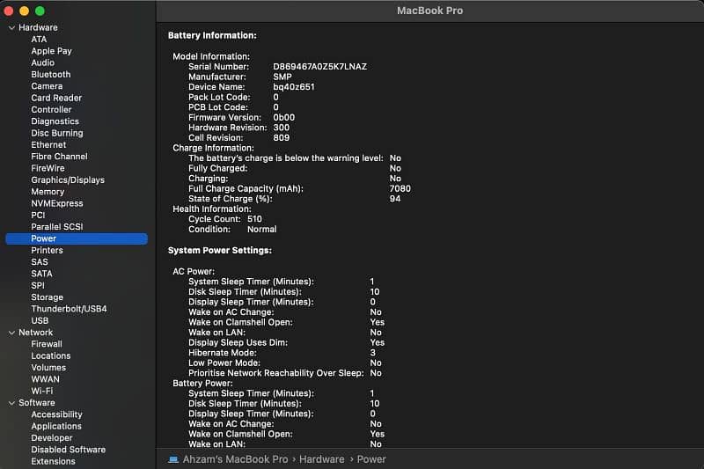The image size is (704, 469).
Task: Select Firewall under Network
Action: [x=47, y=344]
